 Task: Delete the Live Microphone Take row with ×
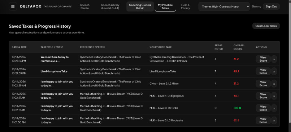274,71
